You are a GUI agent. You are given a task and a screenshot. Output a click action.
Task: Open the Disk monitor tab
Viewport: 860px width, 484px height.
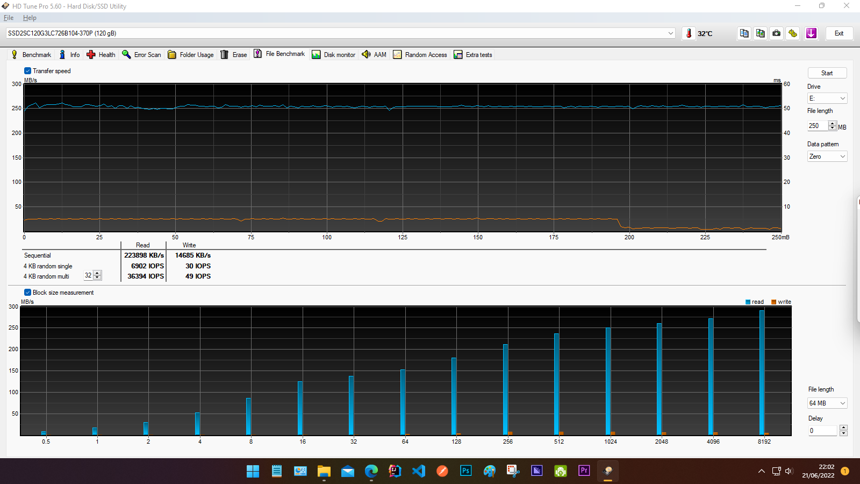pyautogui.click(x=334, y=54)
